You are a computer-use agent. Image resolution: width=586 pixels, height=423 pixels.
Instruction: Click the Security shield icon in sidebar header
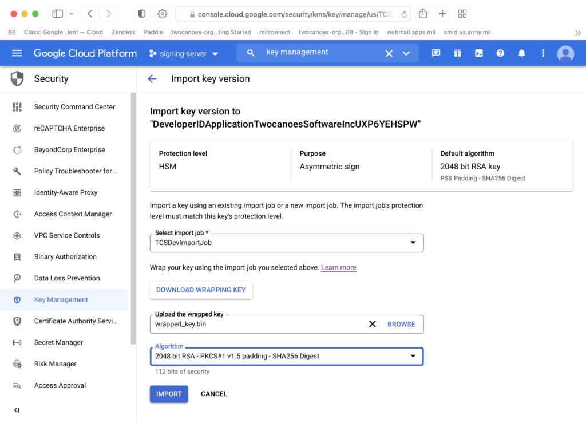point(17,79)
